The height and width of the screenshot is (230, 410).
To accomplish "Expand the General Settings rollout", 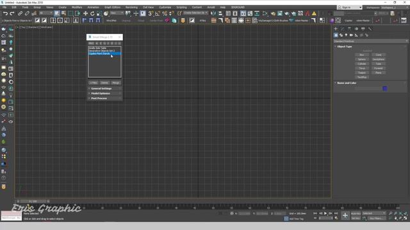I will [x=104, y=89].
